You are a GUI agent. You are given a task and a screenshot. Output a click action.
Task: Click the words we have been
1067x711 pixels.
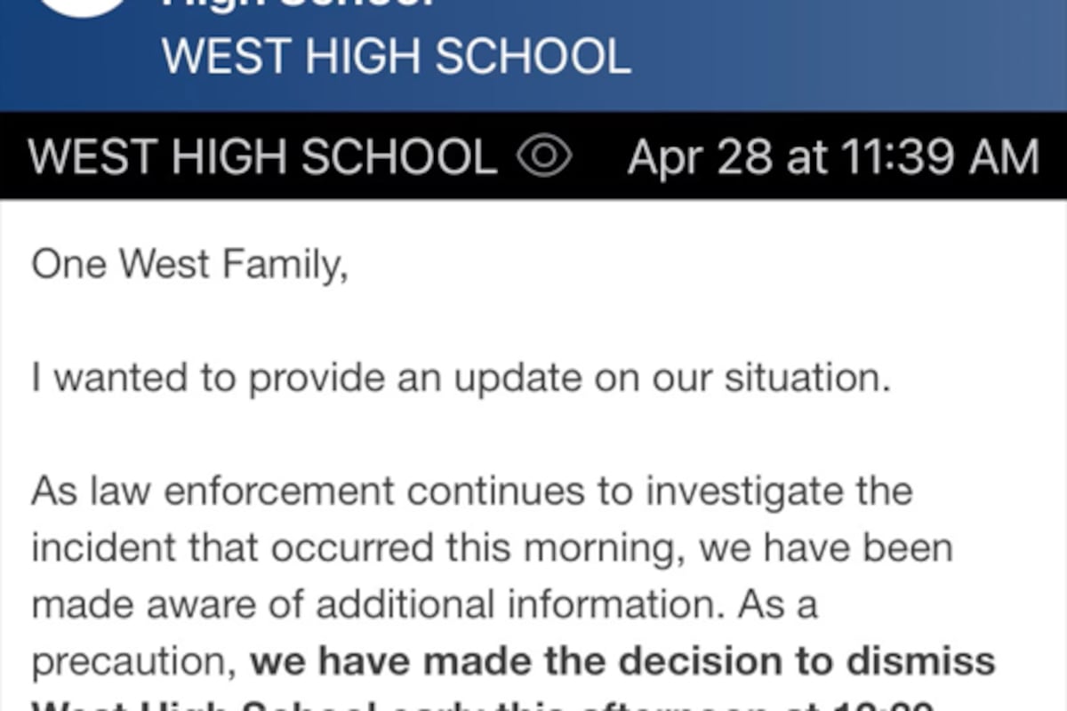click(x=826, y=548)
